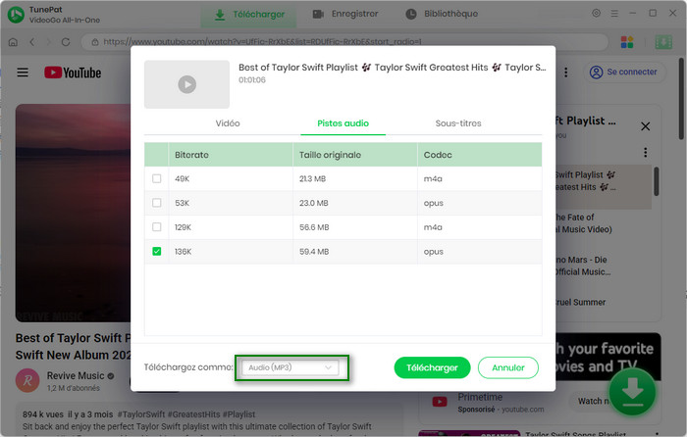Open playlist panel three-dot options

tap(646, 152)
